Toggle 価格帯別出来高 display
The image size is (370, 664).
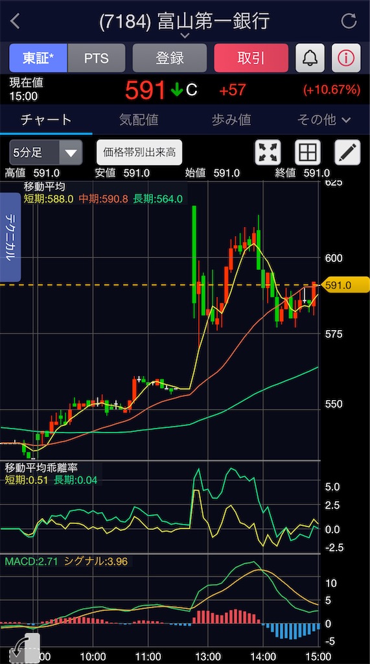139,152
